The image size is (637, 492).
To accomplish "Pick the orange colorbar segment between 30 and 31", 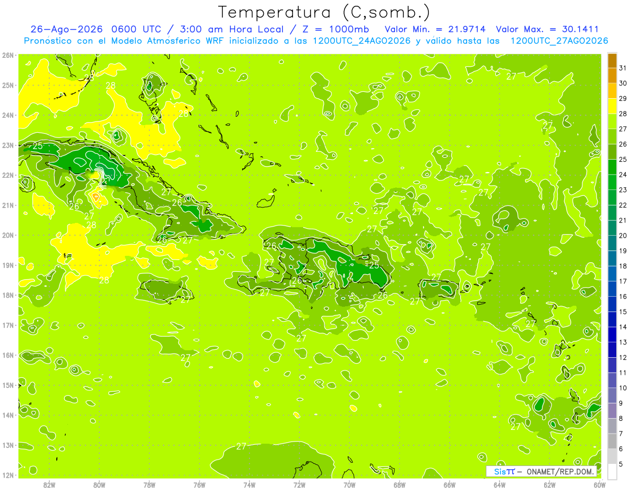I will click(x=612, y=76).
